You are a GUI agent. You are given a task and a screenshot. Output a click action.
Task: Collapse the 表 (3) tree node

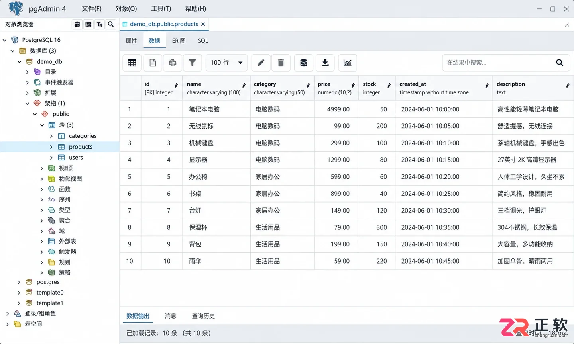point(42,125)
